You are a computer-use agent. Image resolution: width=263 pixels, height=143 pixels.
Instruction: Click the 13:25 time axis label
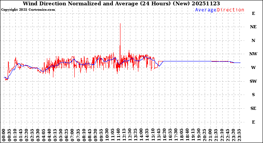136,135
